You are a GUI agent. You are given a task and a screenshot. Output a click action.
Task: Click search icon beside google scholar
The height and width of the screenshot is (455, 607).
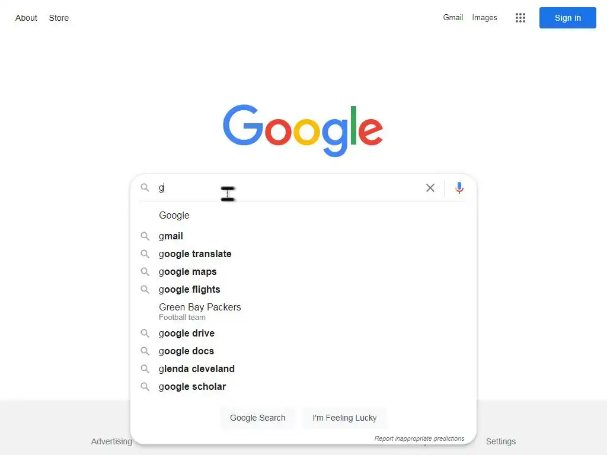(145, 386)
